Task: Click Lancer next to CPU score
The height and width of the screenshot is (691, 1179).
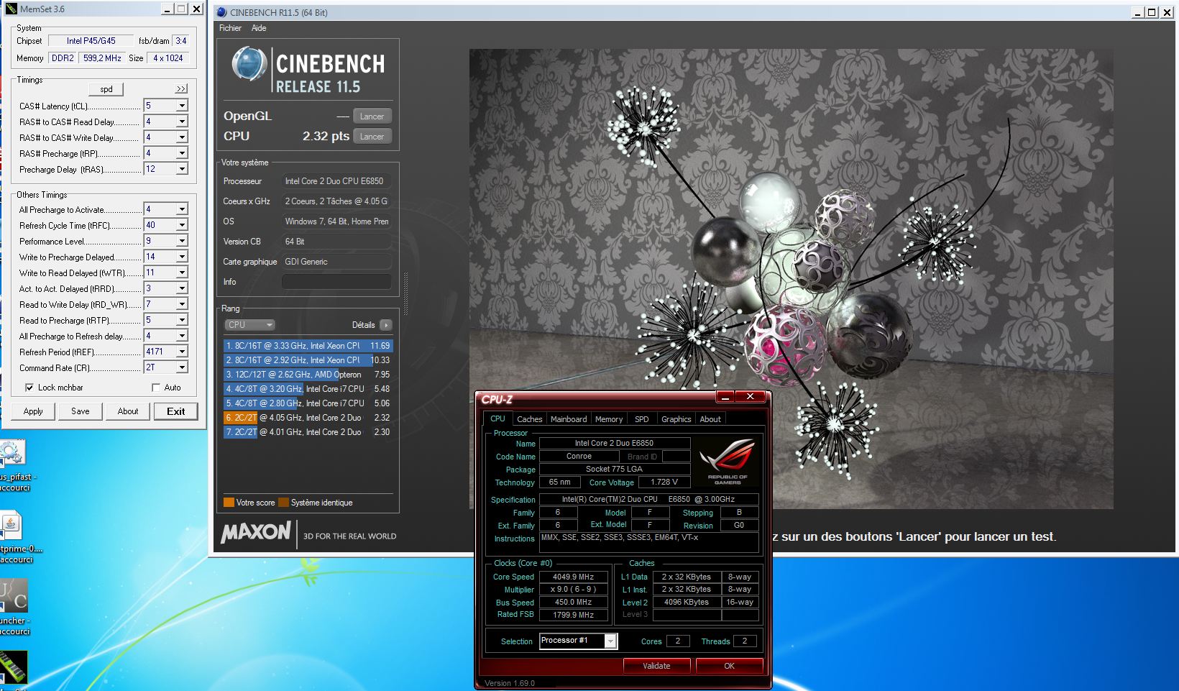Action: coord(372,137)
